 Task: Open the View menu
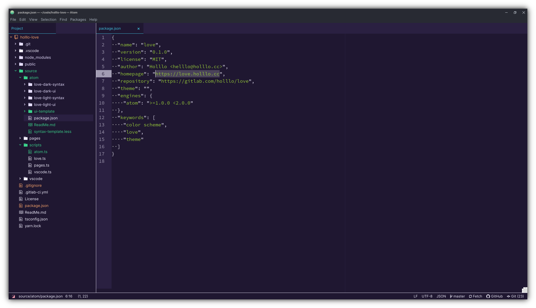click(x=33, y=19)
